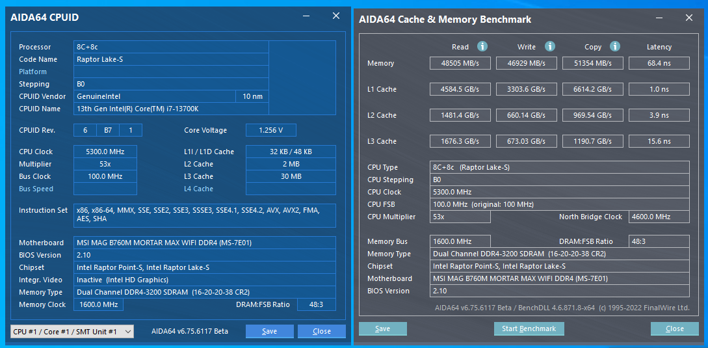Select L2 Cache Copy 969.54 GB/s
708x348 pixels.
(593, 115)
